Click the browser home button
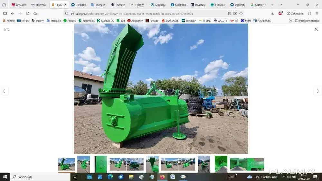The width and height of the screenshot is (322, 181). pyautogui.click(x=35, y=14)
